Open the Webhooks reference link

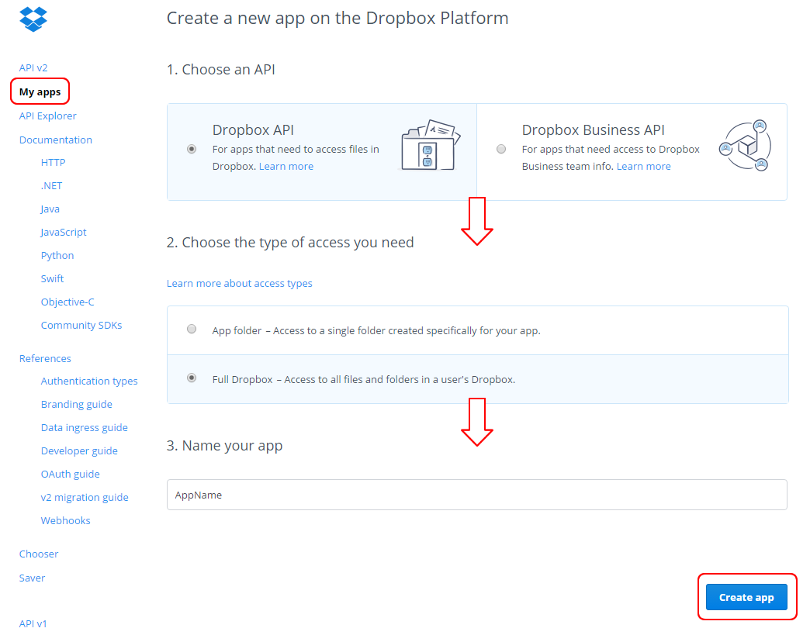[66, 520]
